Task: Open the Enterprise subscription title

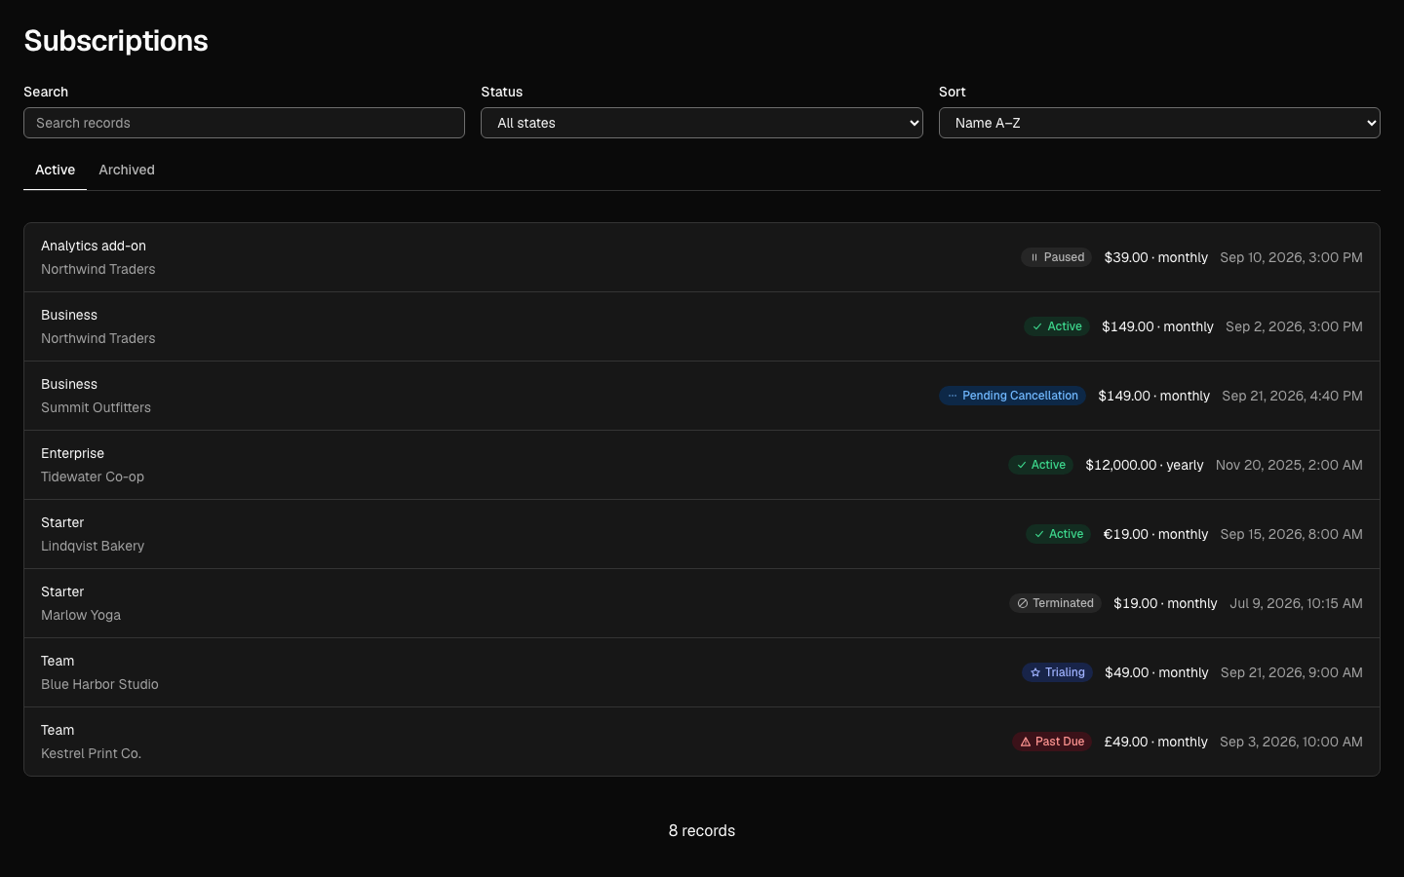Action: tap(72, 453)
